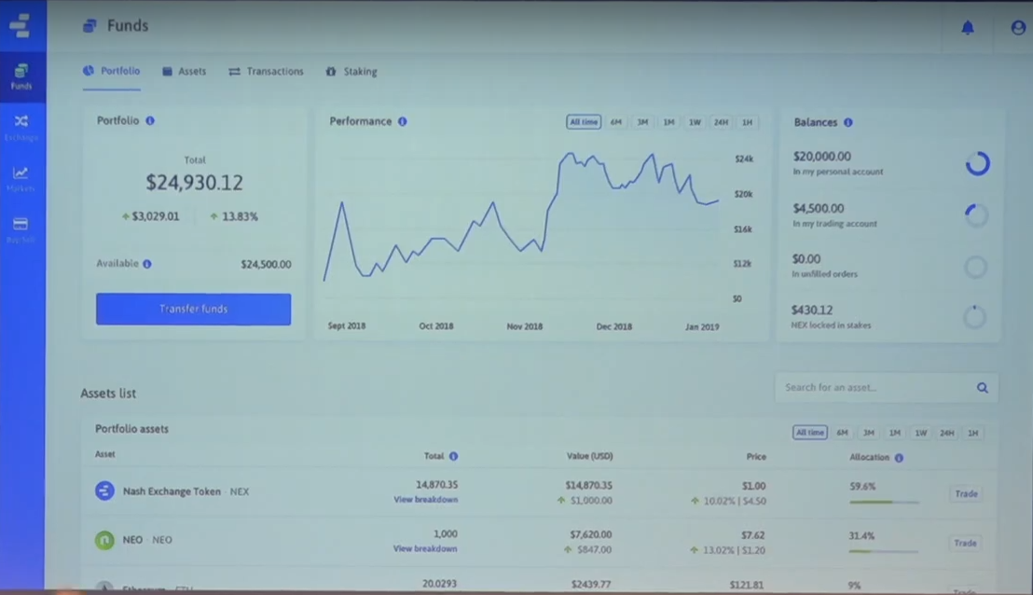Click the info icon next to Available
This screenshot has width=1033, height=595.
(x=147, y=264)
